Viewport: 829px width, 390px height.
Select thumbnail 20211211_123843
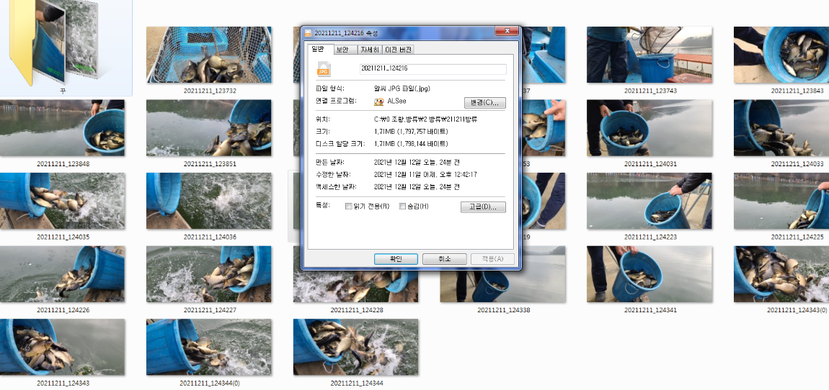(x=781, y=55)
